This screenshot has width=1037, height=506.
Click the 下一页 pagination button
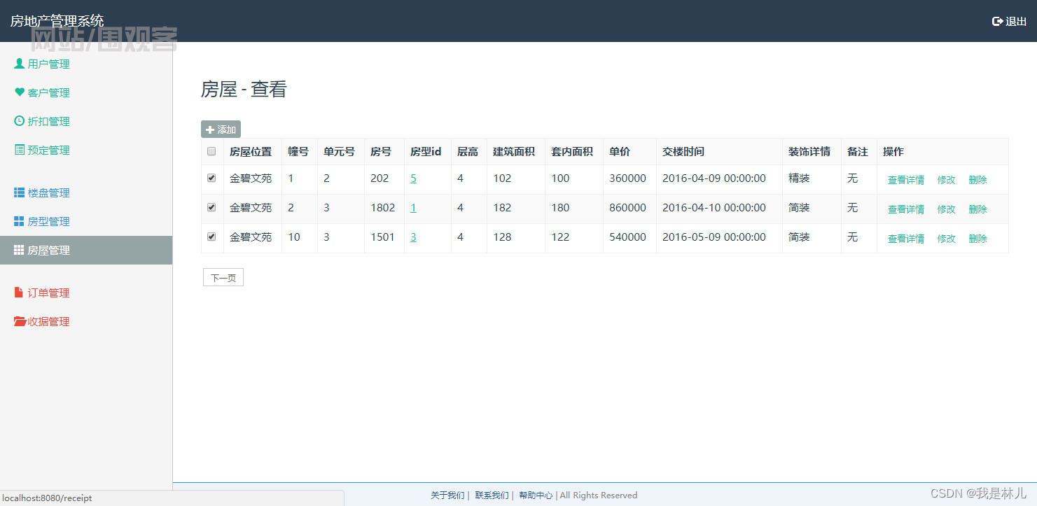(223, 277)
